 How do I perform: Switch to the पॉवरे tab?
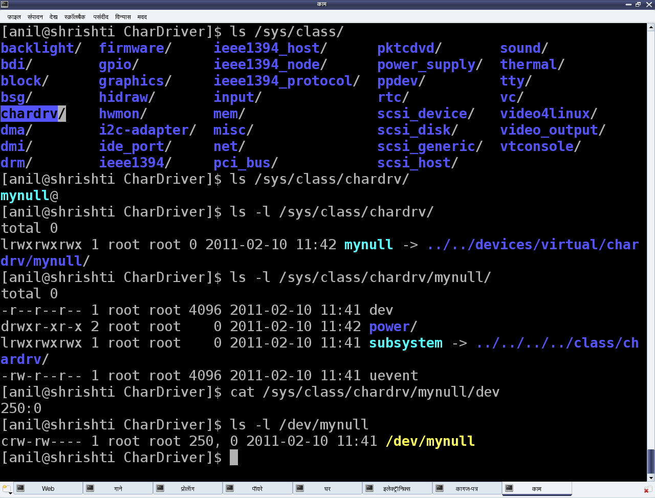pos(257,489)
